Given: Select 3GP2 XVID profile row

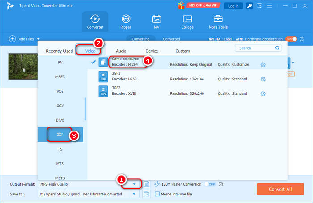Looking at the screenshot, I should 187,91.
